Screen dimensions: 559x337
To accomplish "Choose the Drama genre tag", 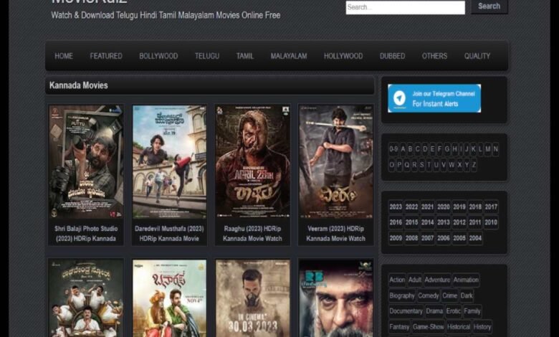I will (434, 311).
